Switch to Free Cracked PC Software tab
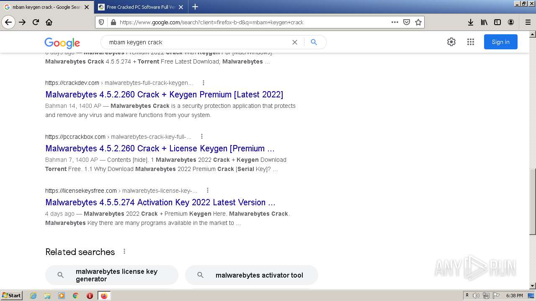 (141, 7)
